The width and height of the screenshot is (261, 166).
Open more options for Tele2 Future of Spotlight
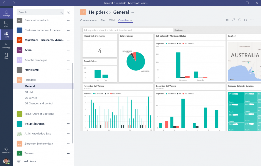point(69,114)
